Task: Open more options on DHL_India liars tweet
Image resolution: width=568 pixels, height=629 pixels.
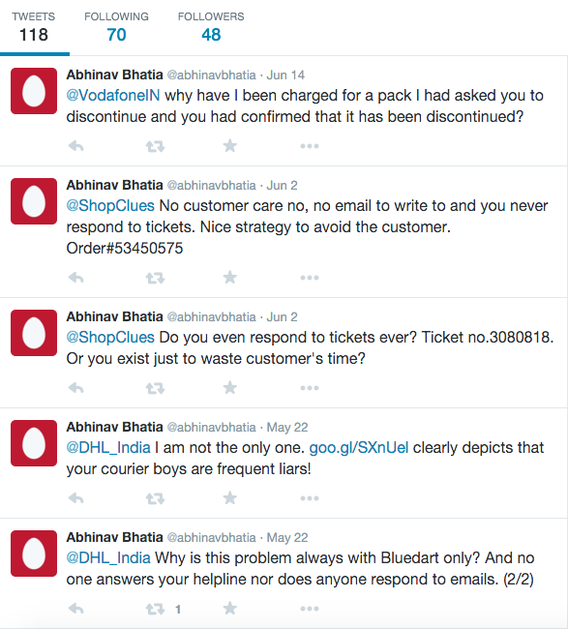Action: click(310, 498)
